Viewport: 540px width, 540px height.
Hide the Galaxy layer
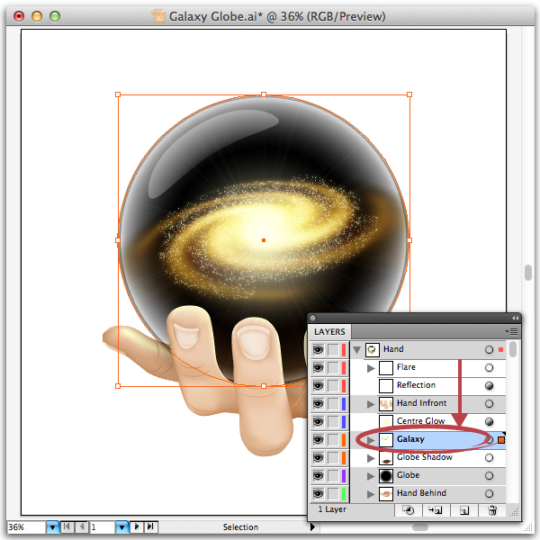coord(319,440)
